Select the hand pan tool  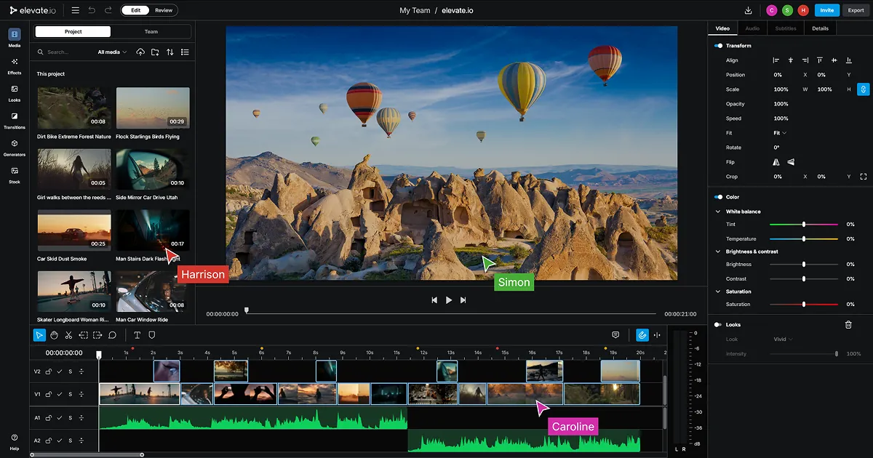point(54,335)
